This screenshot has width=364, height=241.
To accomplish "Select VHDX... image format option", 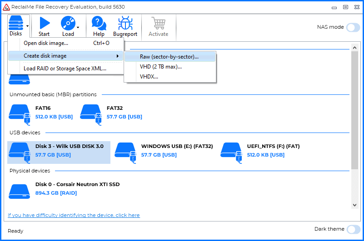I will click(170, 77).
